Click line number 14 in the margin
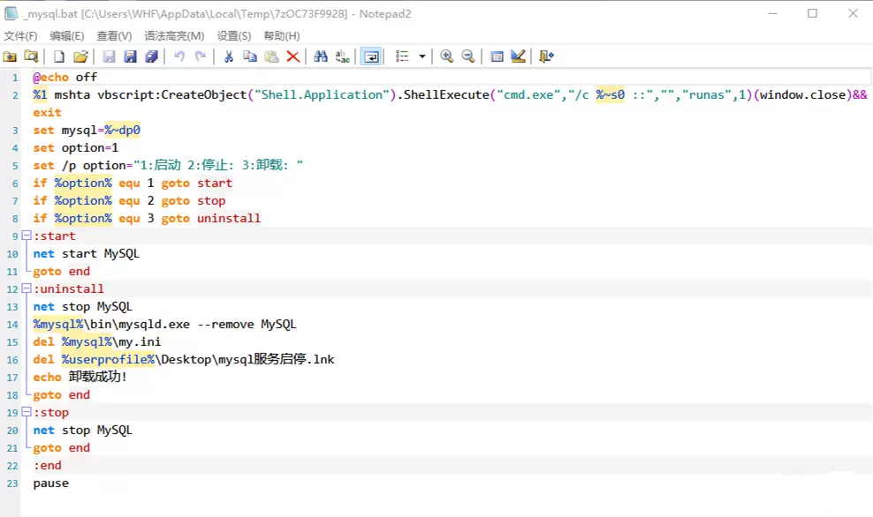Image resolution: width=873 pixels, height=517 pixels. click(x=12, y=325)
